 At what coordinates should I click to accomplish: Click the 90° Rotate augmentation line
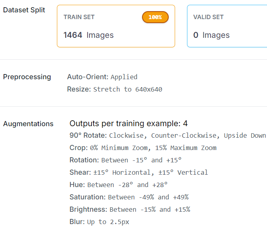point(167,135)
